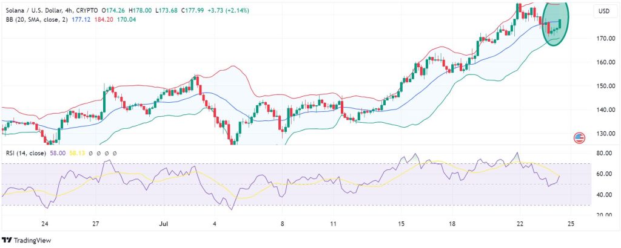Click the +3.73 (+2.14%) change value
This screenshot has width=621, height=248.
pos(230,11)
